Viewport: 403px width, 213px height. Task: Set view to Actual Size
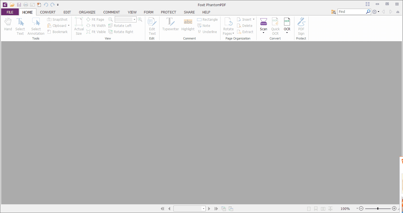point(79,26)
